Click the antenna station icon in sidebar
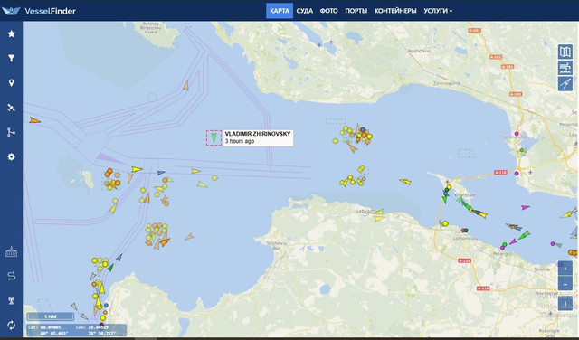The image size is (579, 340). point(12,300)
